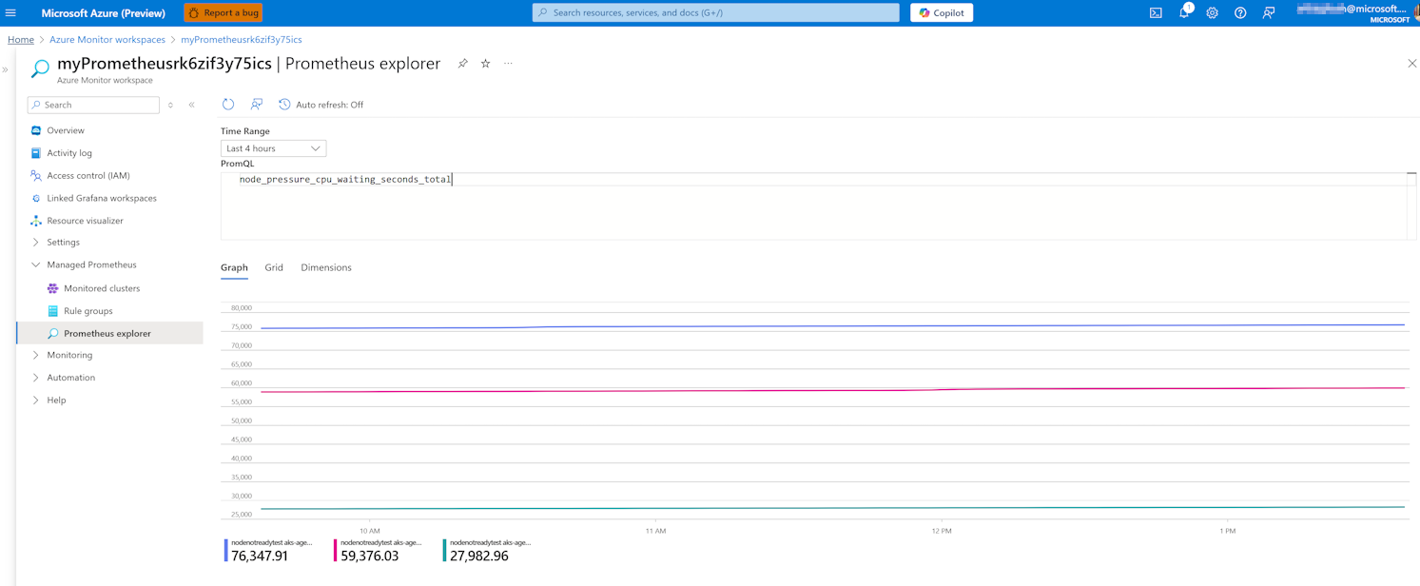Toggle Auto refresh: Off

tap(321, 105)
